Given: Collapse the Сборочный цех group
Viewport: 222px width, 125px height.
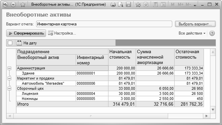Looking at the screenshot, I should 9,88.
